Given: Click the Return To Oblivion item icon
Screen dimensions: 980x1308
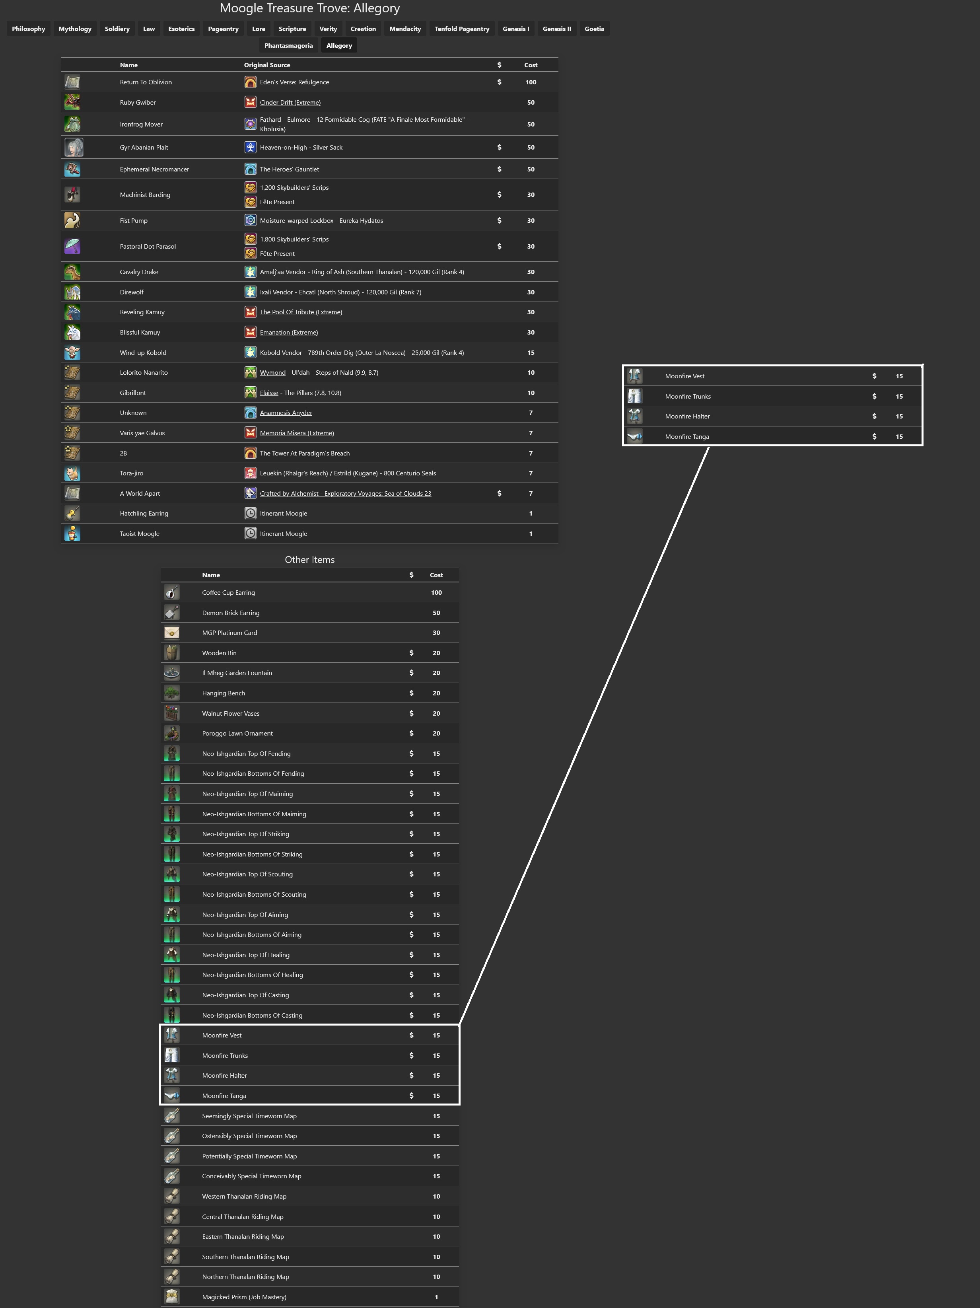Looking at the screenshot, I should [x=72, y=82].
